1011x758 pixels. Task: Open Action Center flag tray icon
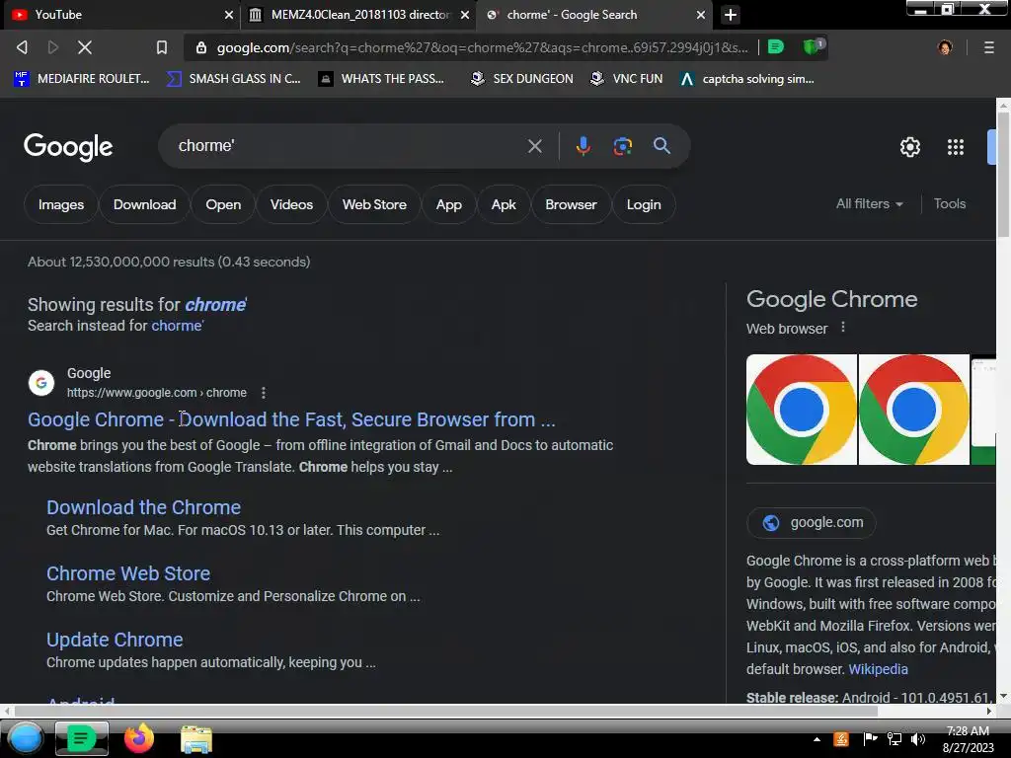tap(870, 739)
